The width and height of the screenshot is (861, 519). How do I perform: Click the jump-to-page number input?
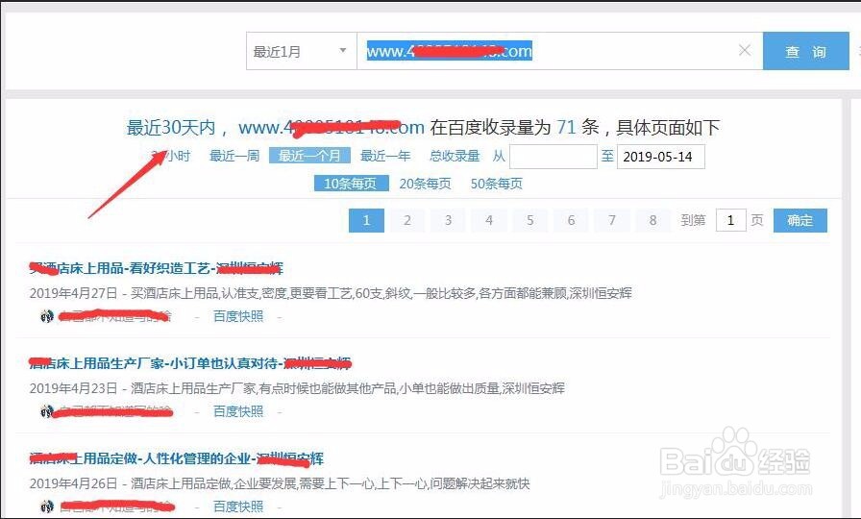(x=731, y=220)
